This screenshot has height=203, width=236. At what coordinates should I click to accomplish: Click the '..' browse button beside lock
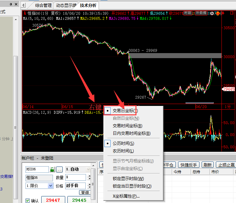point(60,169)
